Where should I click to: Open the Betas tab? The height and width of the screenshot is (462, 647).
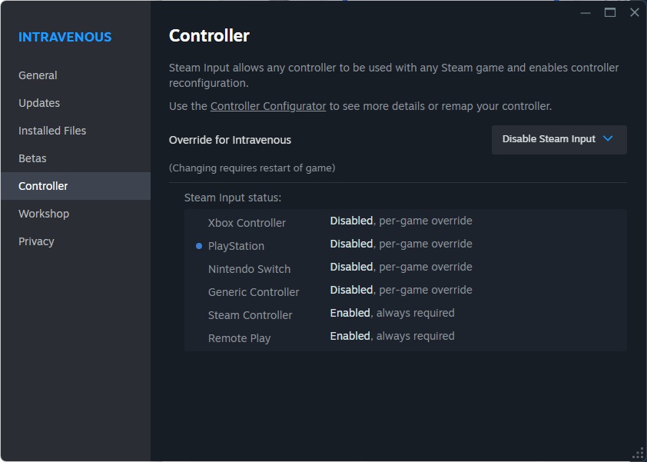pos(33,158)
